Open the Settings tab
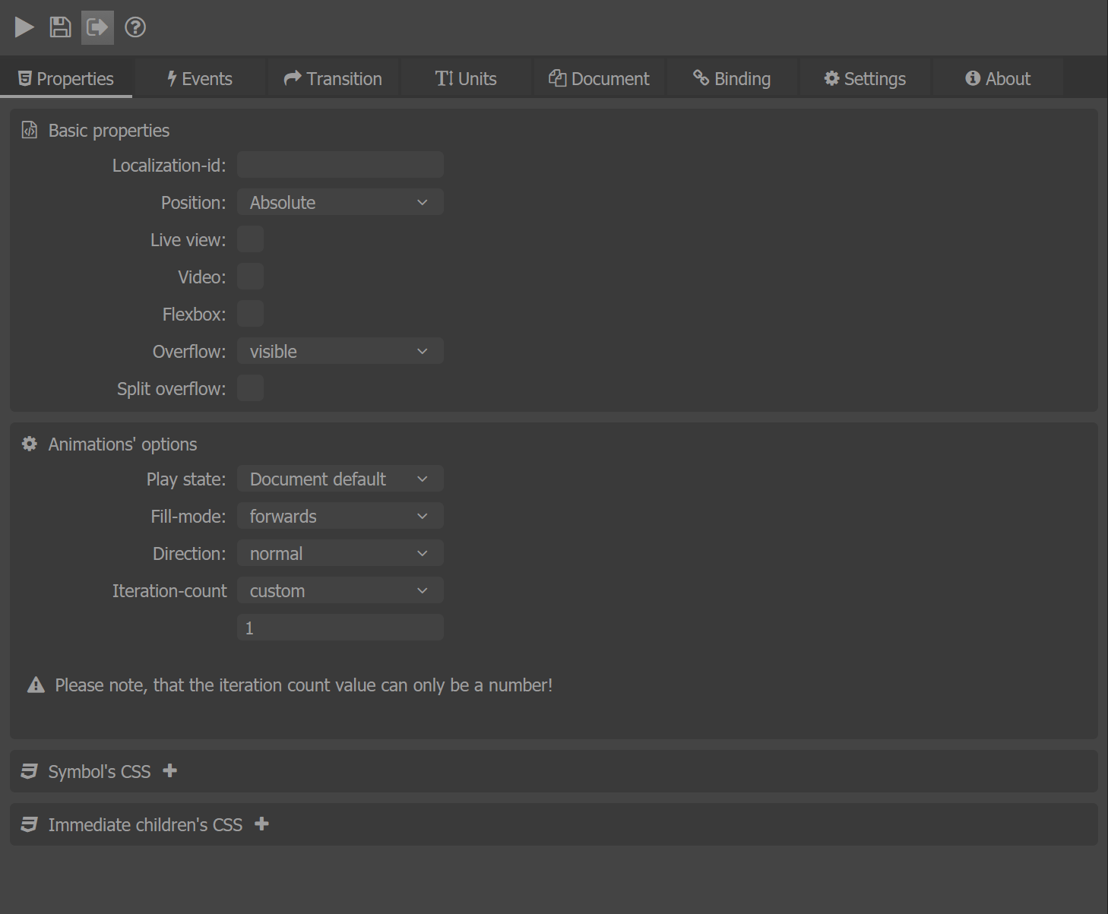The width and height of the screenshot is (1108, 914). pyautogui.click(x=865, y=79)
